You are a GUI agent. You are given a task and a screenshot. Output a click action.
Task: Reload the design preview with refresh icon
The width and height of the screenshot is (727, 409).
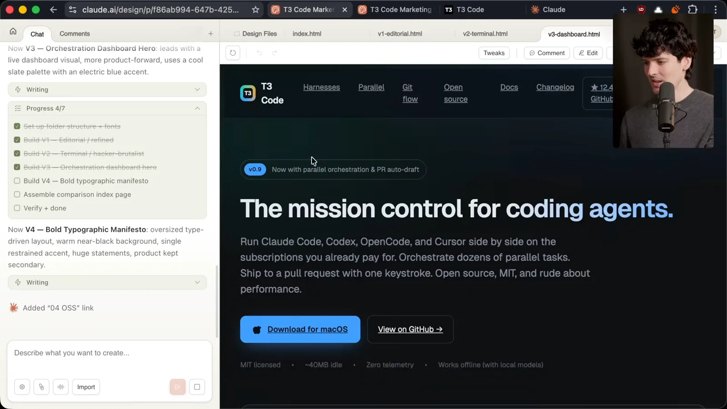pos(233,53)
